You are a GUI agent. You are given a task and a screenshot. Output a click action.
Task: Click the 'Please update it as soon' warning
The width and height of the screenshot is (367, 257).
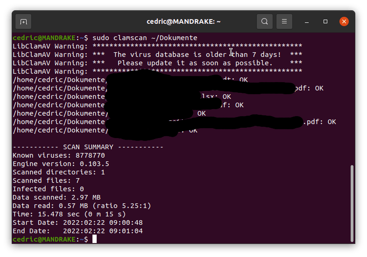tap(195, 63)
